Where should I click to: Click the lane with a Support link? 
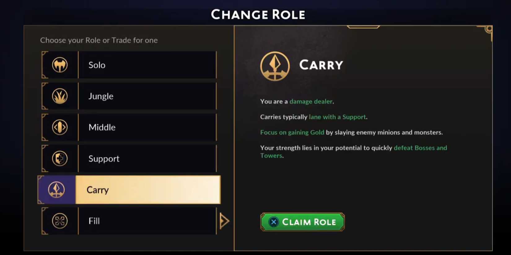click(x=337, y=117)
